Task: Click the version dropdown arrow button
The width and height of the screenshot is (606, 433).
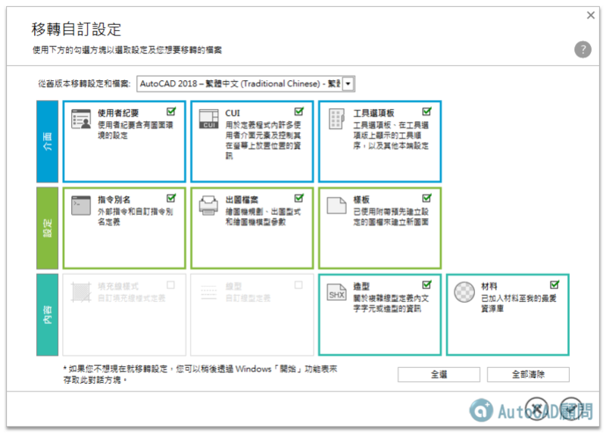Action: [348, 83]
